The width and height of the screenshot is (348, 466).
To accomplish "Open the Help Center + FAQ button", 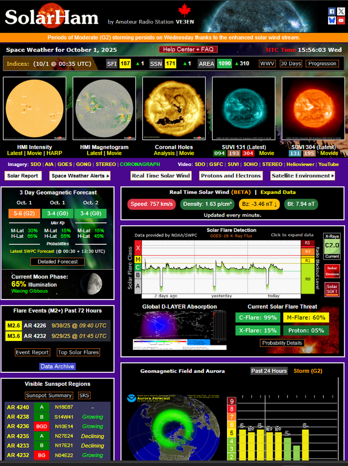I will click(188, 49).
